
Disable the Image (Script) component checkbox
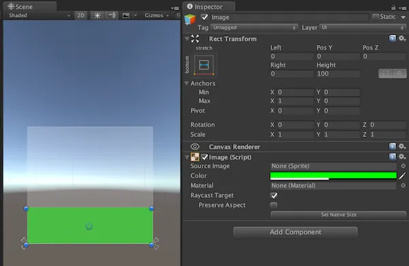click(x=204, y=157)
